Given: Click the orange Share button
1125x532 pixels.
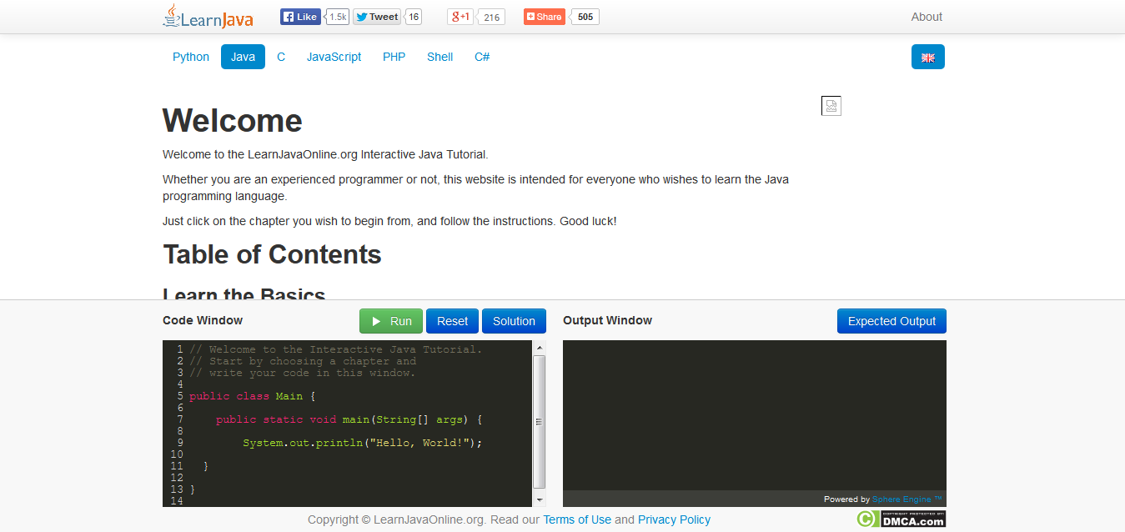Looking at the screenshot, I should (x=544, y=17).
